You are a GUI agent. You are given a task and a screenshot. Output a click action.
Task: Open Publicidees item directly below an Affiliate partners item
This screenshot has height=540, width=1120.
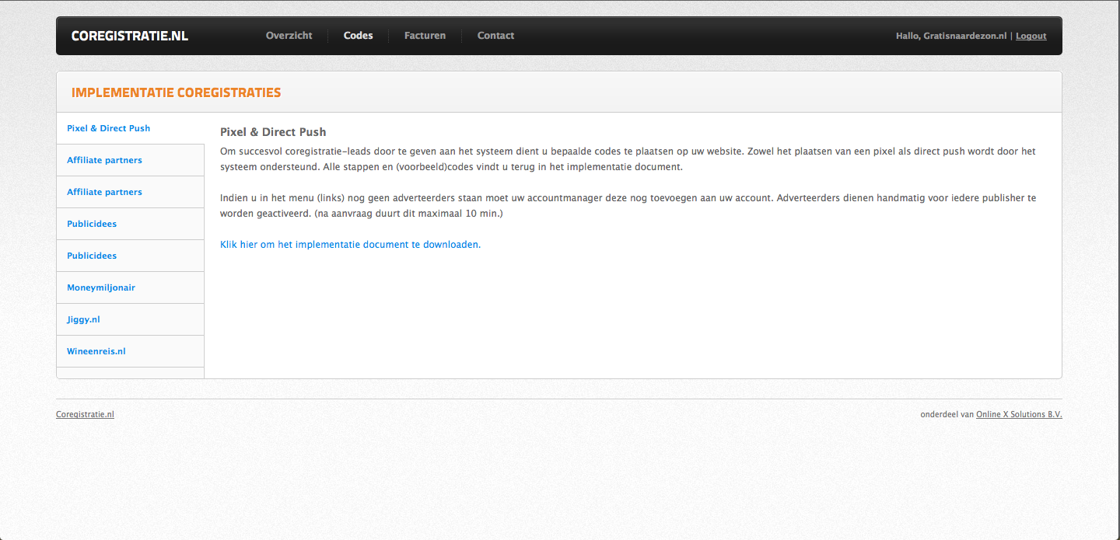131,224
